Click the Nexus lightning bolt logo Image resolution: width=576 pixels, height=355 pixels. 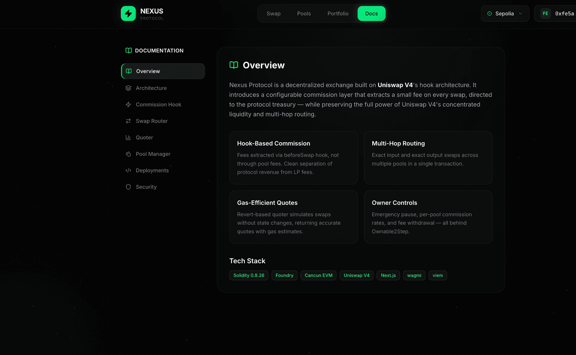128,13
